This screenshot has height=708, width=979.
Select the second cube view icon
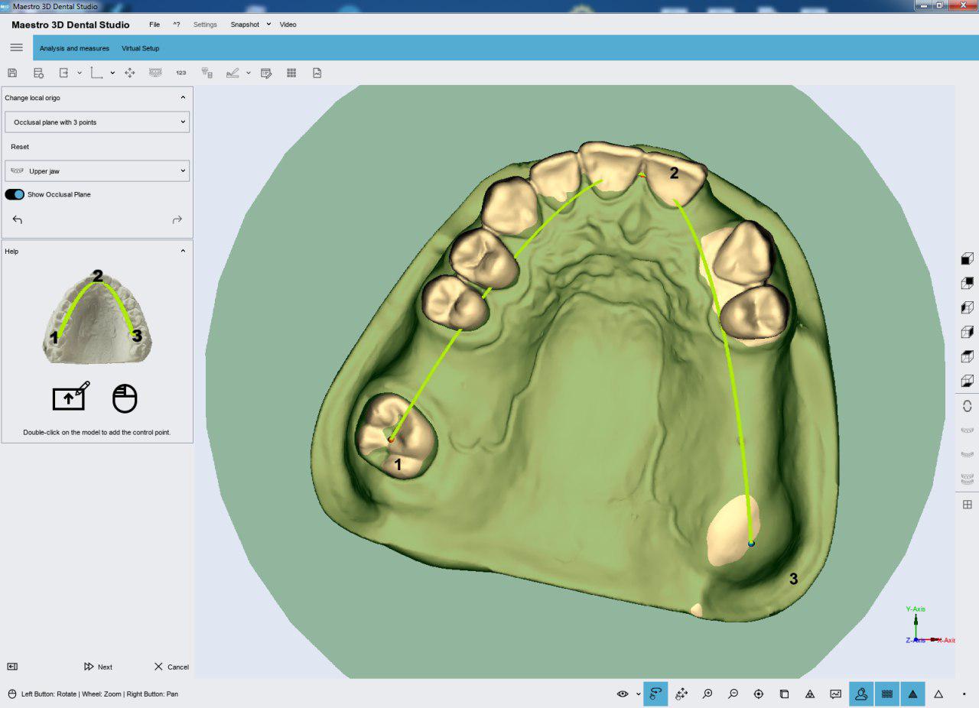[967, 283]
